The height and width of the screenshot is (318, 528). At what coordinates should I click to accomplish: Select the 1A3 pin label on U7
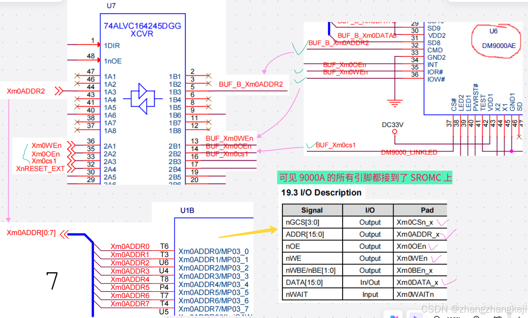(110, 92)
